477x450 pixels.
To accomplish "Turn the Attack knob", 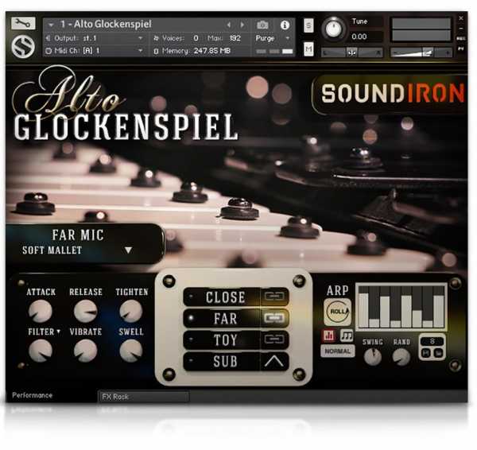I will pyautogui.click(x=41, y=311).
